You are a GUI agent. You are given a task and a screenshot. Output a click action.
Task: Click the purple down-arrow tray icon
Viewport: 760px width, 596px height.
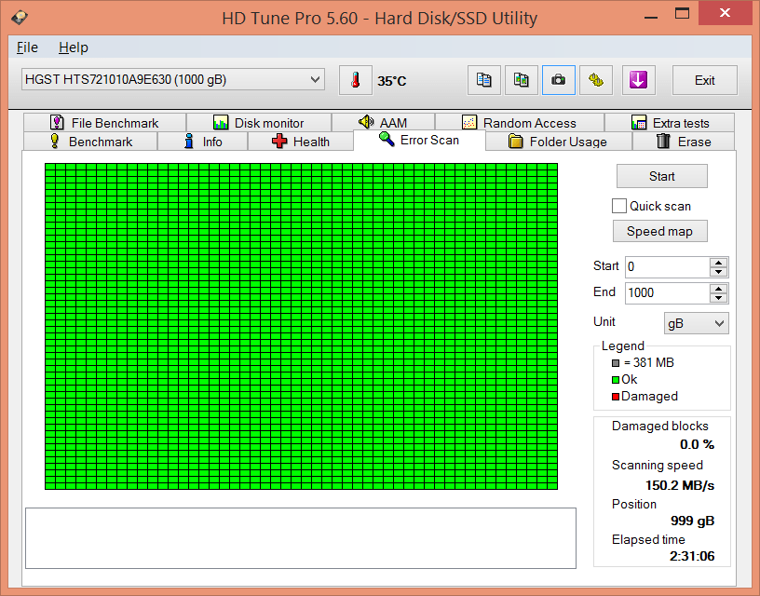[638, 80]
